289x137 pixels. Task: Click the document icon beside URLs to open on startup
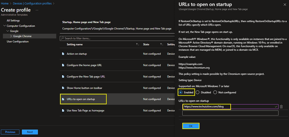pos(63,99)
